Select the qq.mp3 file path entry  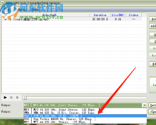29,19
